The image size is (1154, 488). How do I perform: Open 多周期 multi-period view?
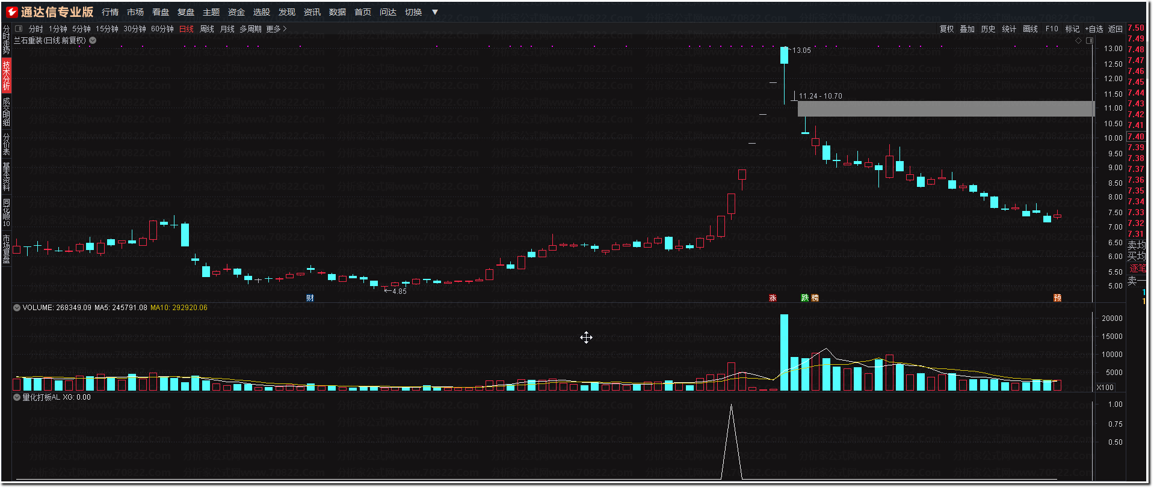(251, 29)
